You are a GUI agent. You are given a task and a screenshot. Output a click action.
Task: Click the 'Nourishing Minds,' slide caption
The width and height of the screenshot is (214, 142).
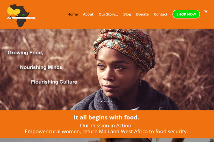tap(42, 67)
